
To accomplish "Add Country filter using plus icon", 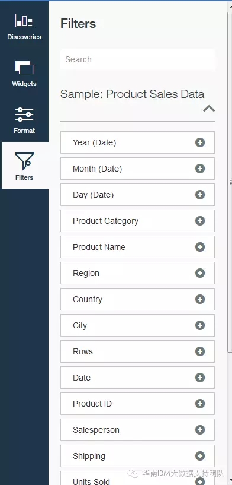I will click(200, 299).
